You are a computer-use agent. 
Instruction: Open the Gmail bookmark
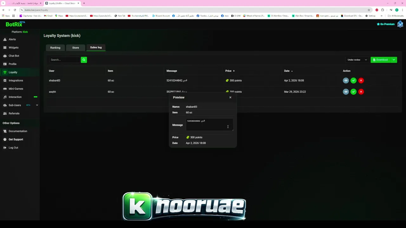[48, 16]
